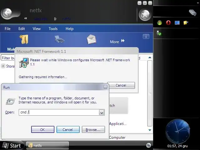Viewport: 200px width, 150px height.
Task: Click the netfx window title text
Action: [x=36, y=10]
